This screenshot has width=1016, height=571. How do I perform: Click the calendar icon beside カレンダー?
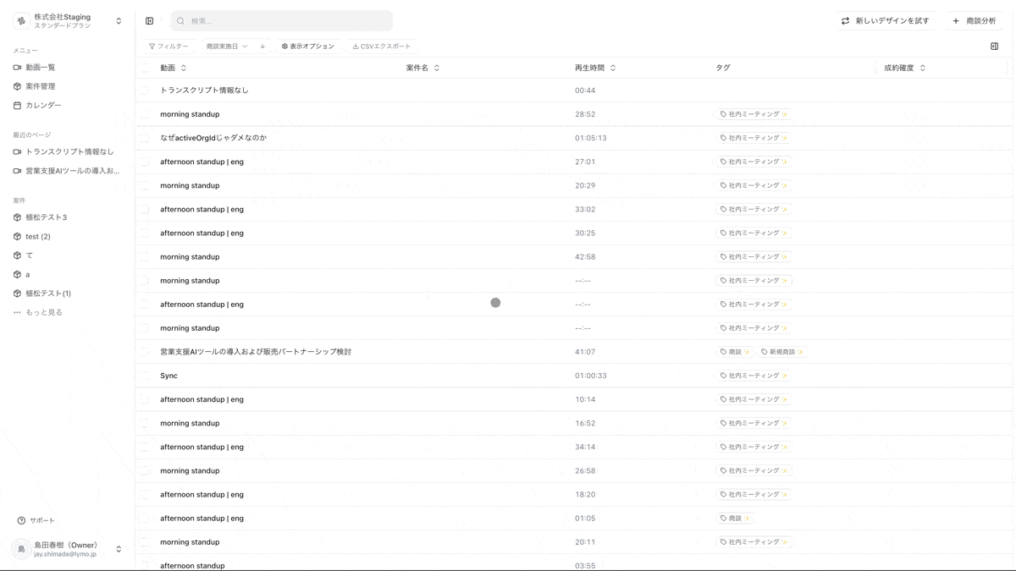click(17, 106)
